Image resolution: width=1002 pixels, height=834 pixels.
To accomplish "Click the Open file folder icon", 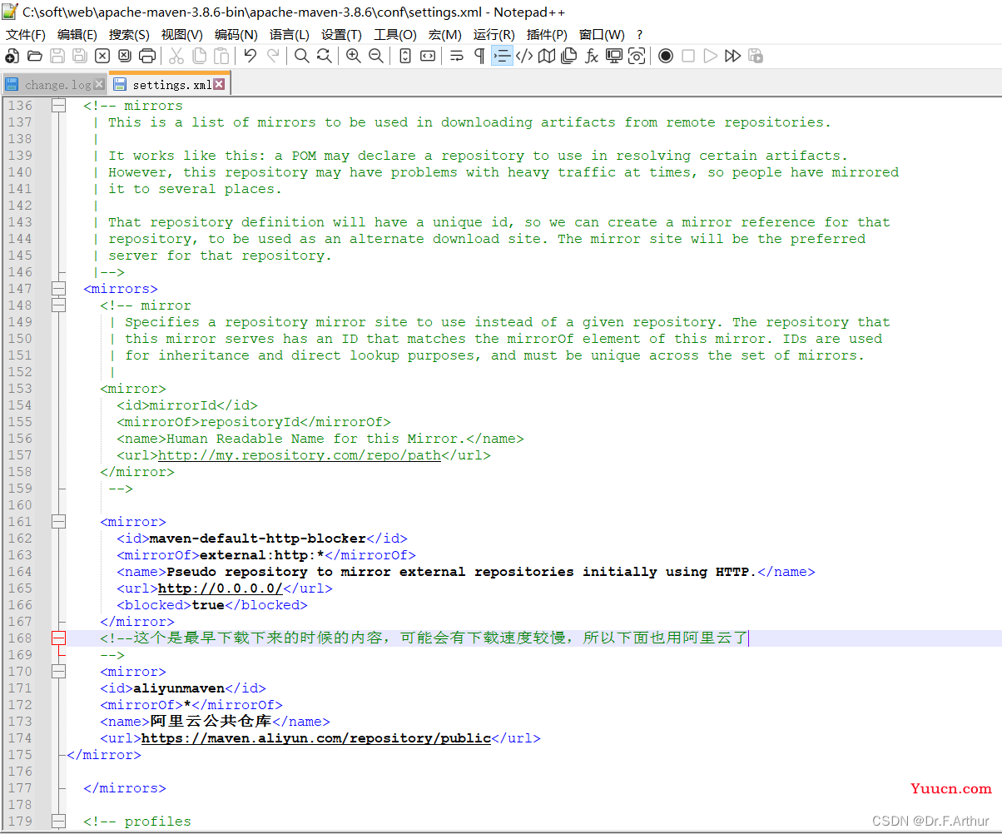I will [x=34, y=56].
